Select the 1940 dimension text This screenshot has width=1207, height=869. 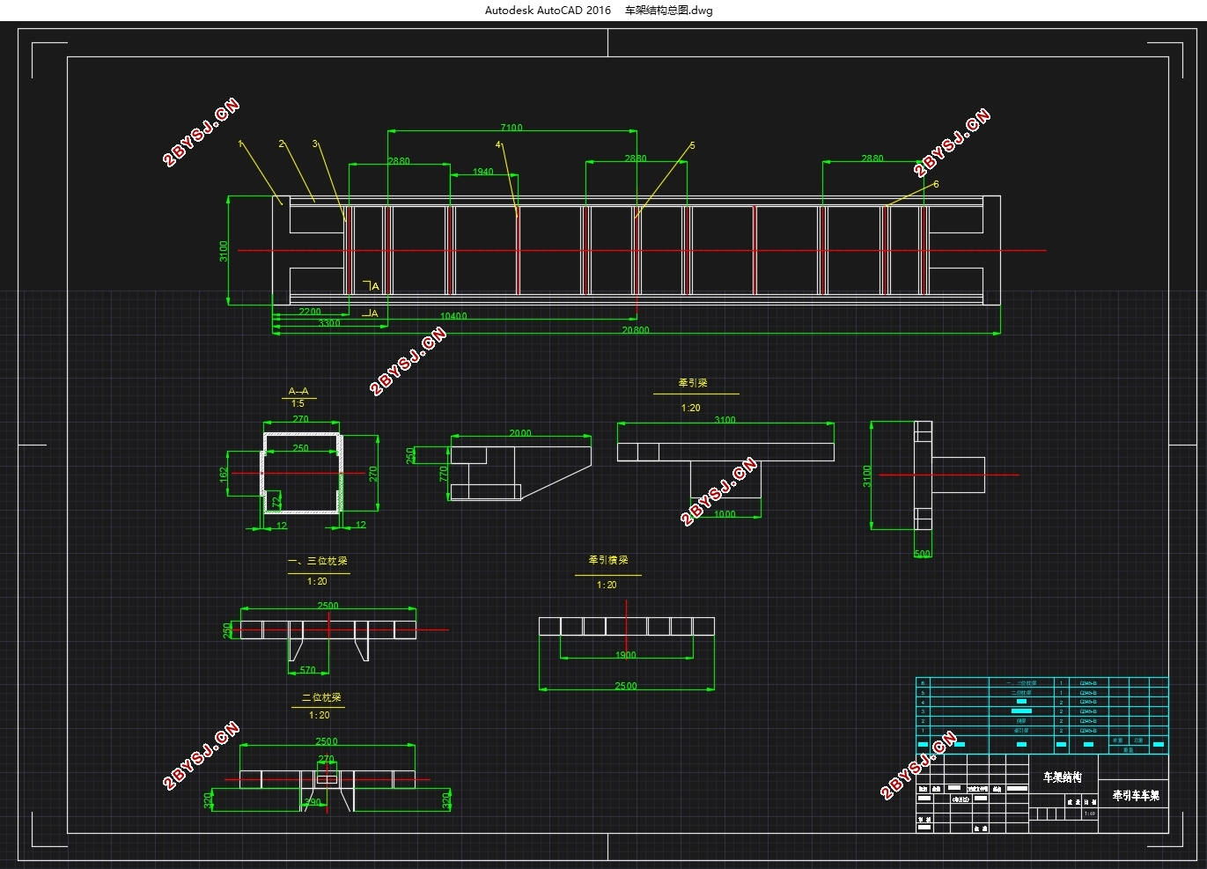pos(483,172)
